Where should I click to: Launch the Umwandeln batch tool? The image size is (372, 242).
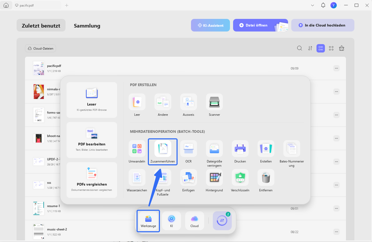(137, 149)
